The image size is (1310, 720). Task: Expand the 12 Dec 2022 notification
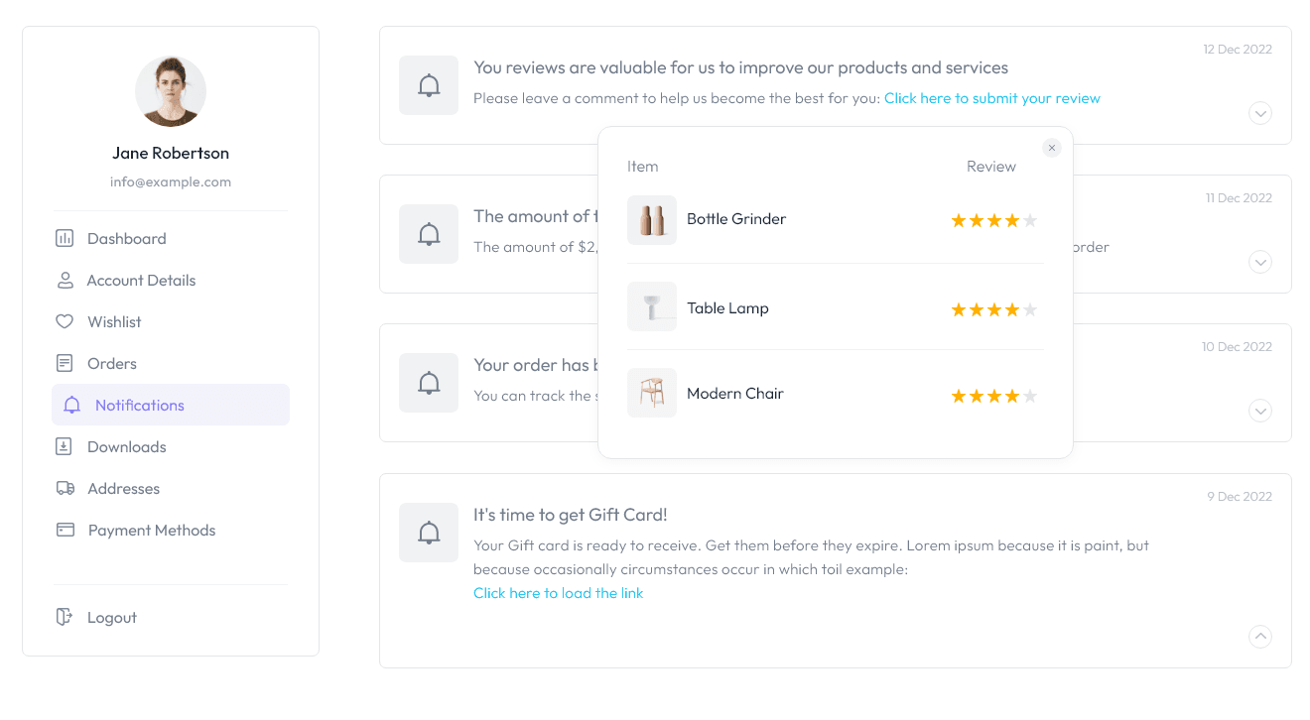tap(1260, 113)
